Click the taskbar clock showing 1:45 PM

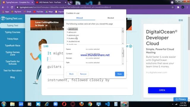[x=183, y=104]
